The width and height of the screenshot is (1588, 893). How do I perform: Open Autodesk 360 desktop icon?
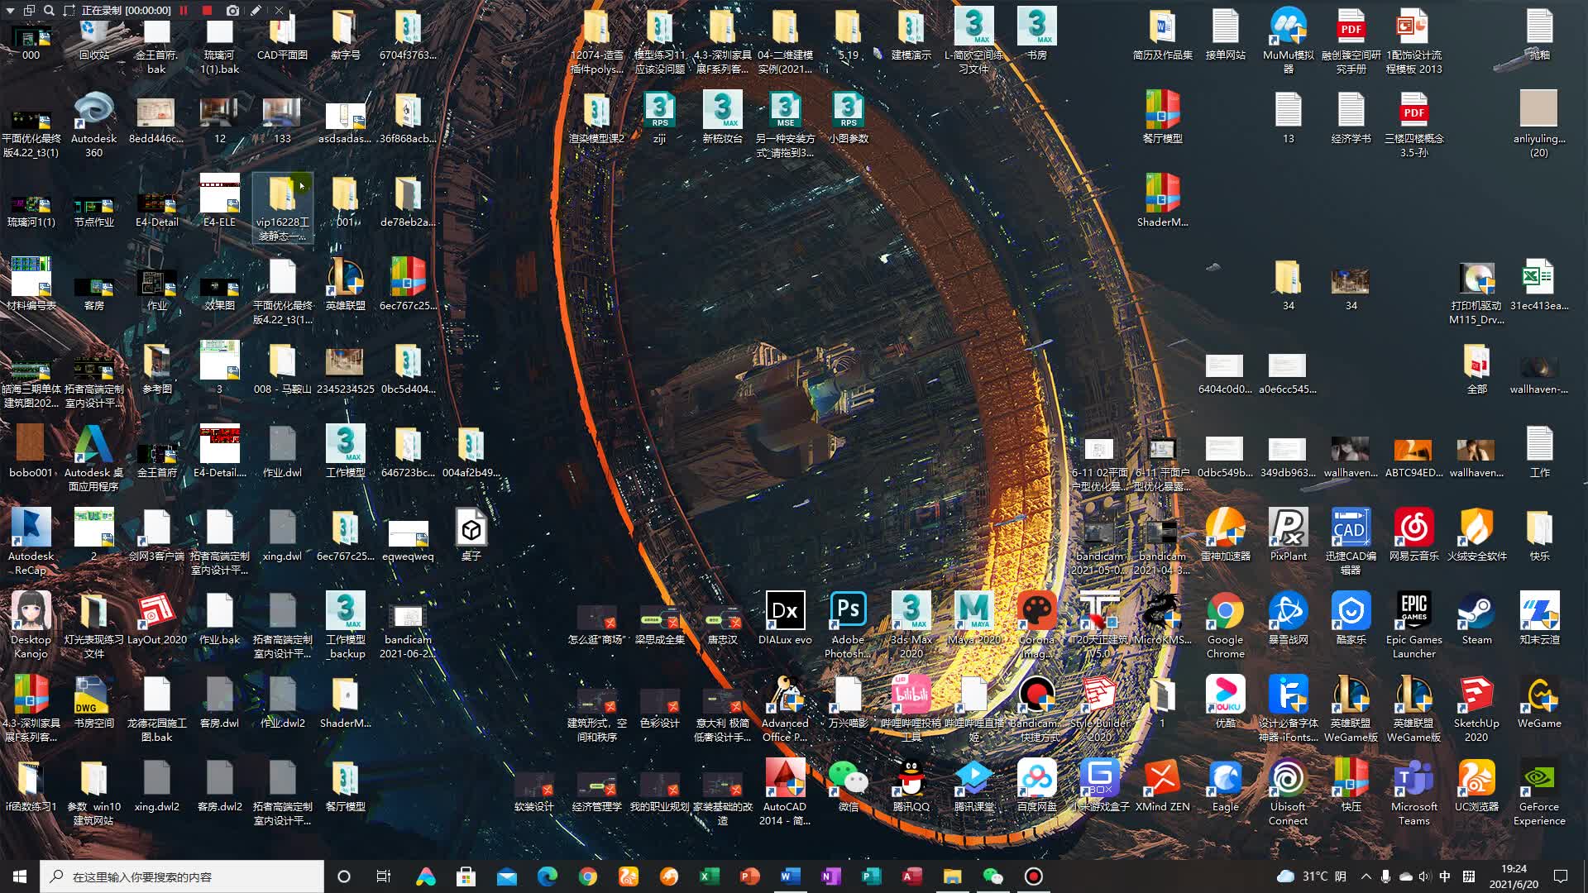tap(93, 124)
